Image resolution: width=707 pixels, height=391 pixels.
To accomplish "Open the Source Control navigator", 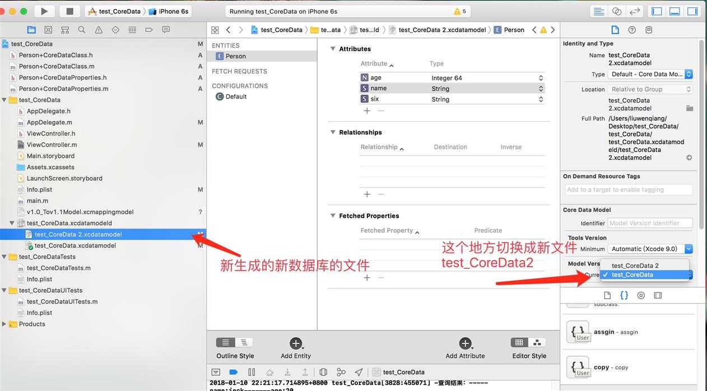I will [x=48, y=30].
